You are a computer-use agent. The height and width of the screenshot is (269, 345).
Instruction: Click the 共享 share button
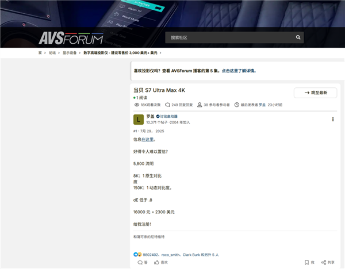(x=328, y=263)
